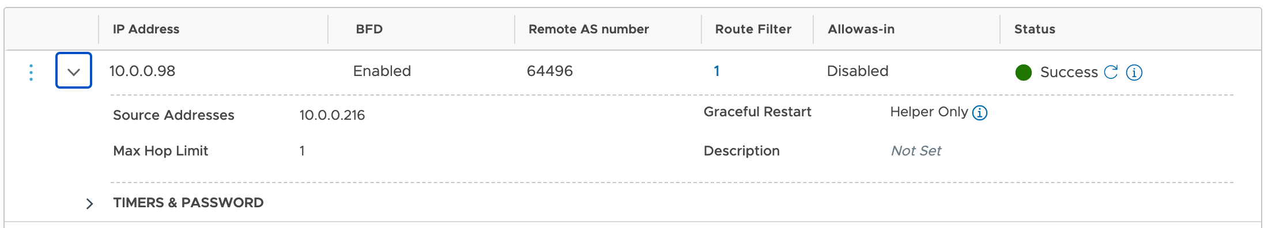Open Route Filter count link 1
Screen dimensions: 1268x228
tap(716, 71)
